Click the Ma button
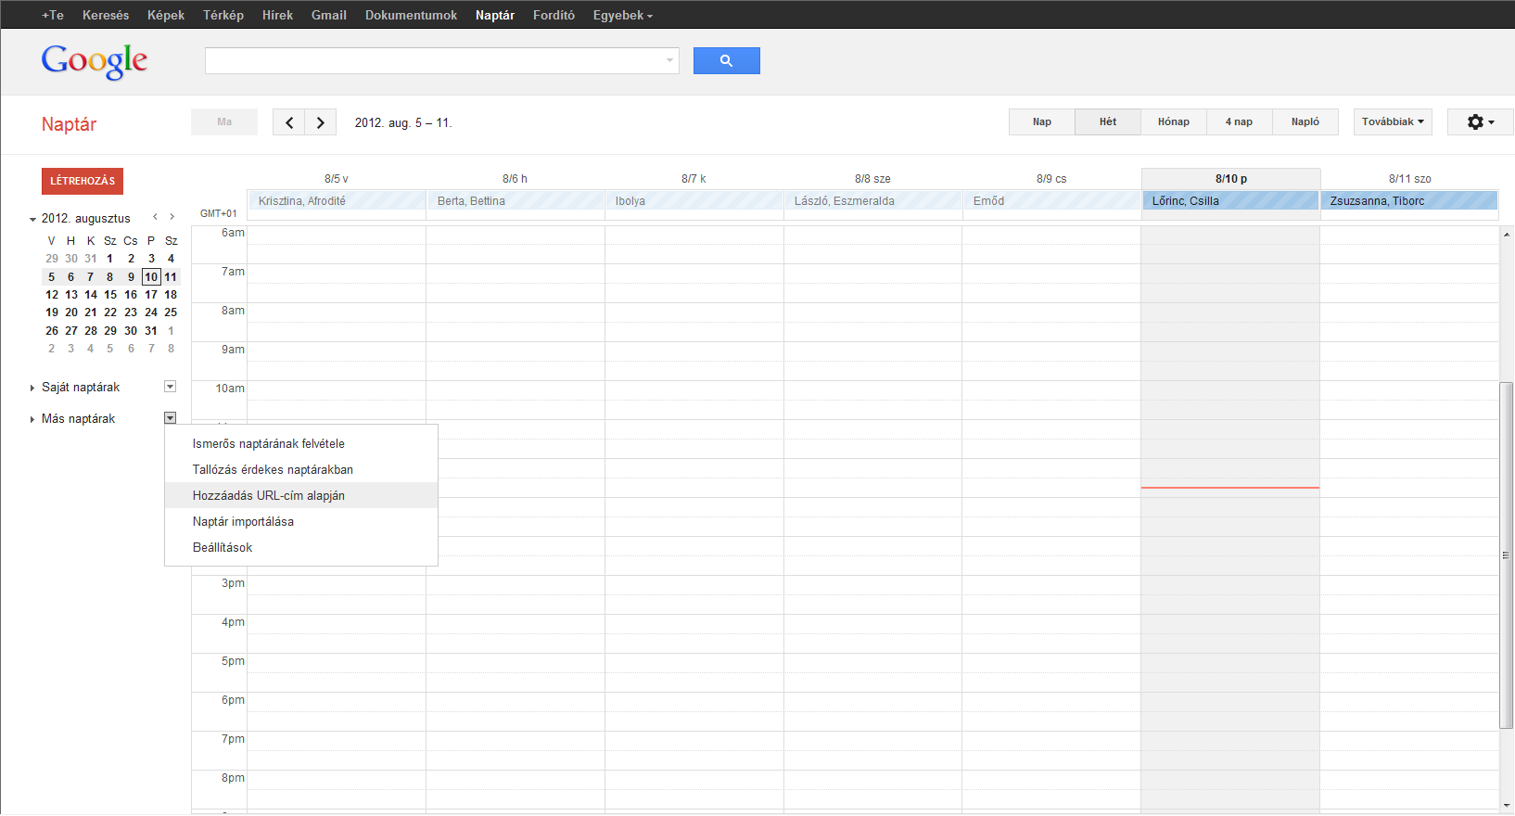This screenshot has height=816, width=1515. [x=224, y=121]
